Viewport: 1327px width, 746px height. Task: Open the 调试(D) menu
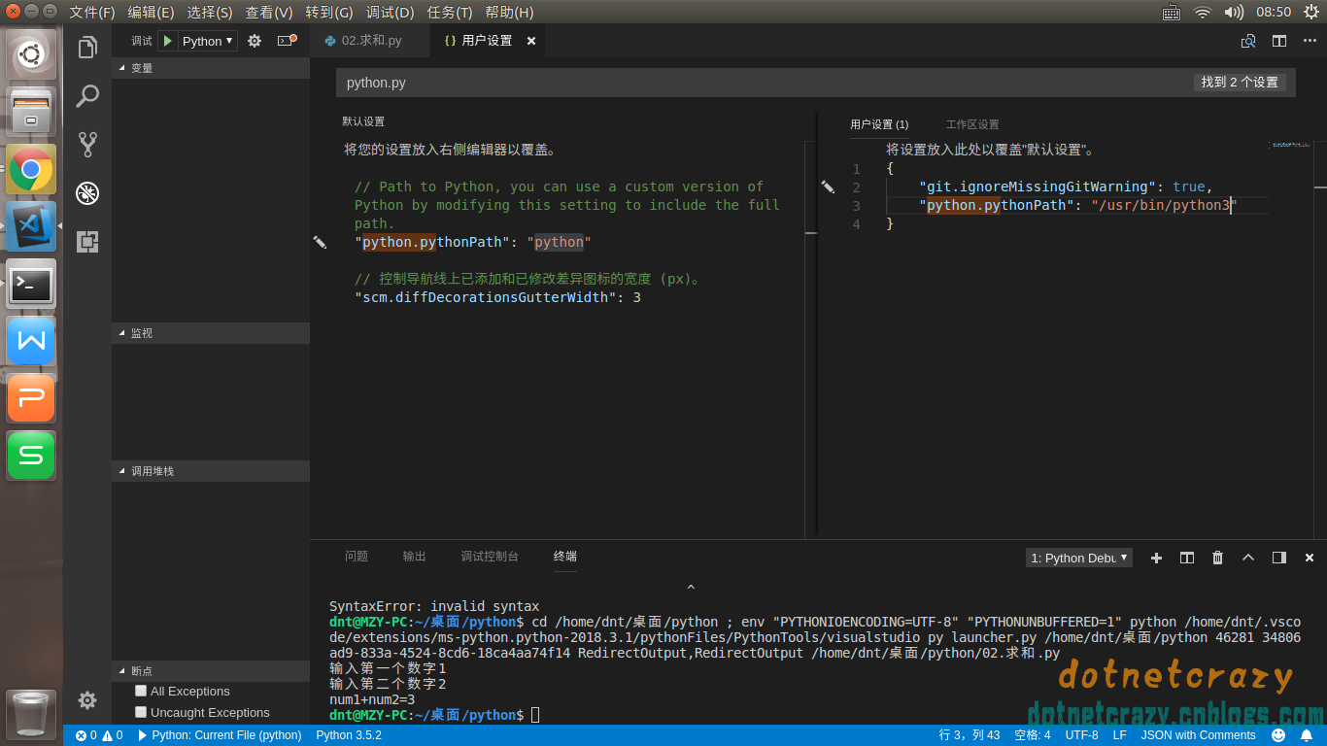coord(390,13)
